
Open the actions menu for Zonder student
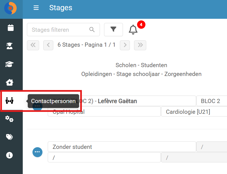click(37, 152)
